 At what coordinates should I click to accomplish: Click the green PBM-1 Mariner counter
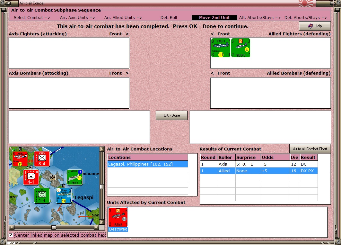coord(74,177)
